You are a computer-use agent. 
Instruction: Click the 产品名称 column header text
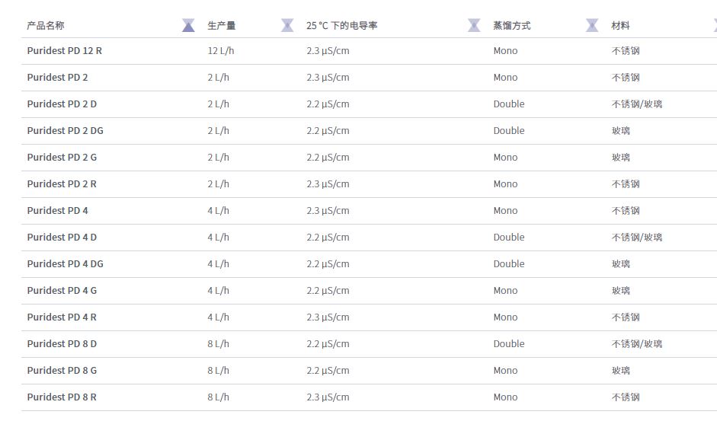point(46,26)
